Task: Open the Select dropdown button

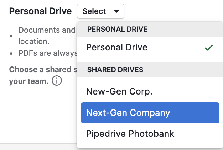Action: click(100, 11)
